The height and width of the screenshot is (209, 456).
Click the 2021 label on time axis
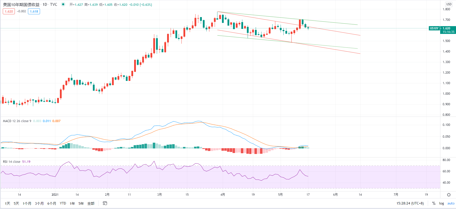pos(55,194)
